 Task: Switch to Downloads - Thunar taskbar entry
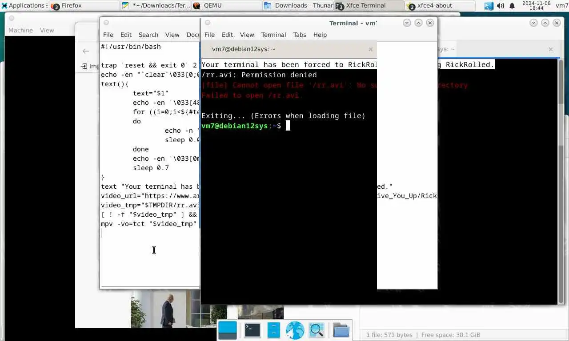(x=298, y=5)
